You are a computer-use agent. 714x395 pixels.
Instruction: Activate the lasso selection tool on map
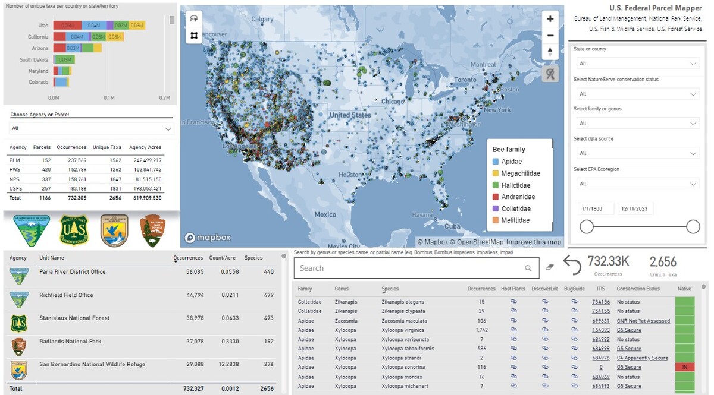tap(193, 19)
